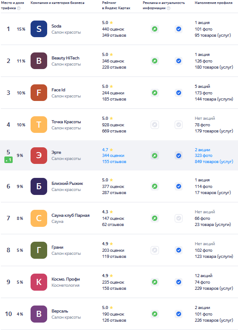Click the greyed advertising icon for Точка Красоты
This screenshot has width=238, height=330.
155,125
